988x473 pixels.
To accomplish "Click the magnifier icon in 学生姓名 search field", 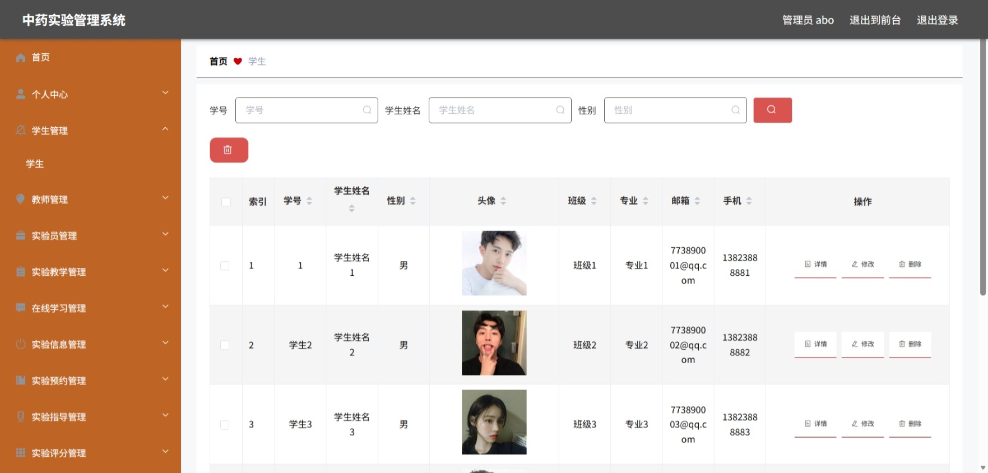I will click(x=560, y=110).
